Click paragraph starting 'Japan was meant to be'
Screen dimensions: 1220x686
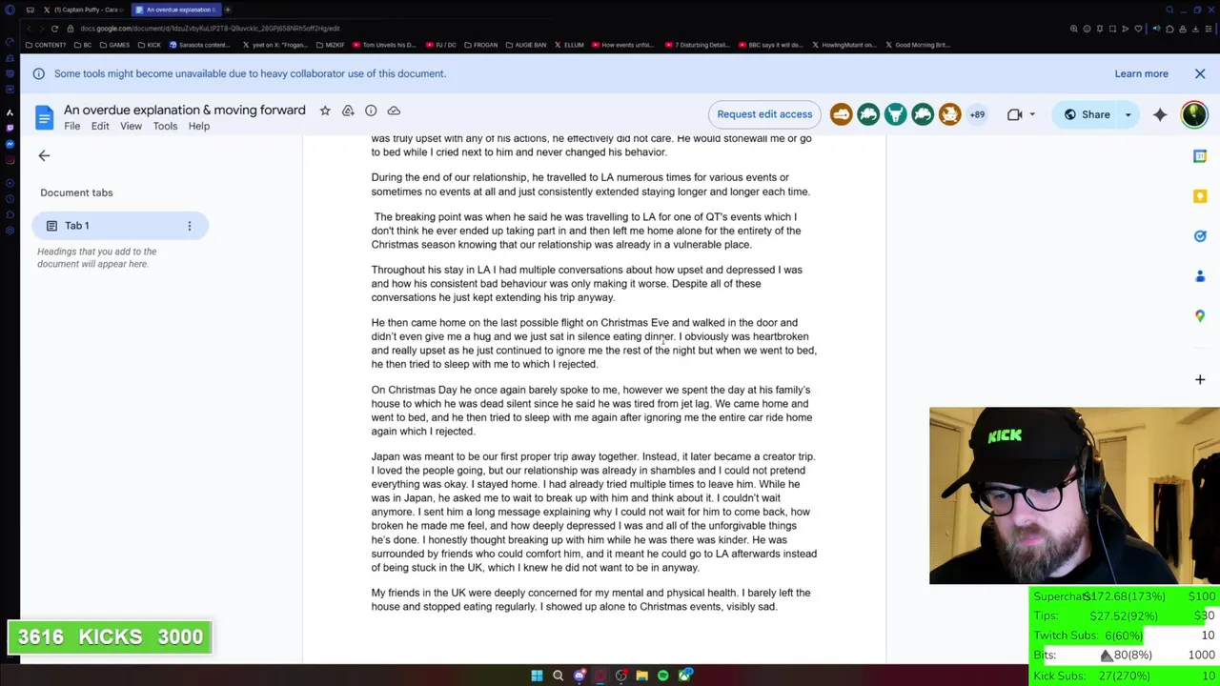tap(594, 512)
